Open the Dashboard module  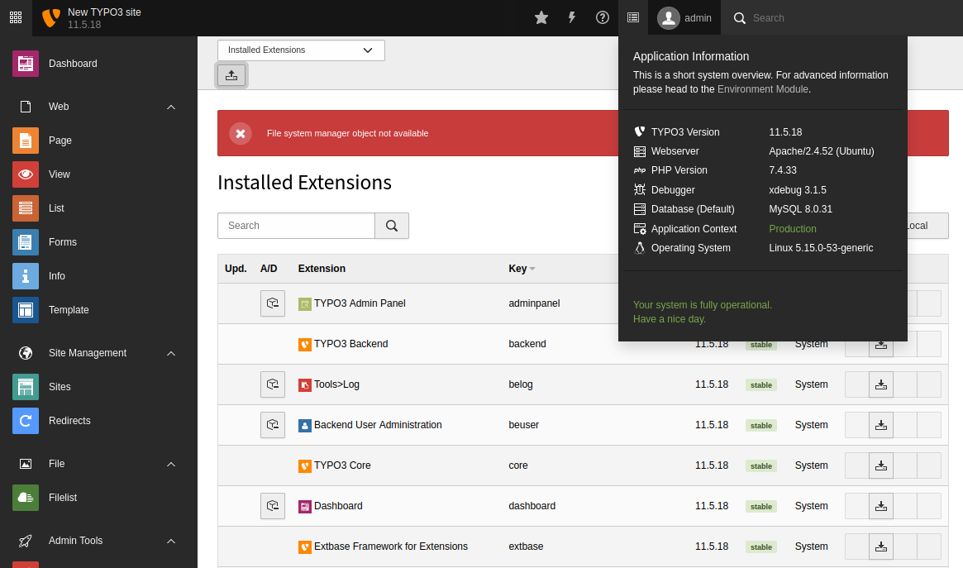(x=98, y=64)
